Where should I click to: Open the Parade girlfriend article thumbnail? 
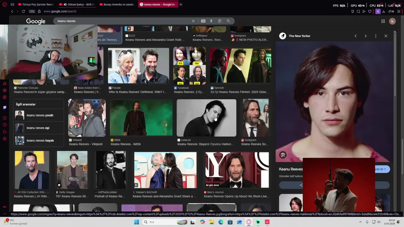(139, 66)
